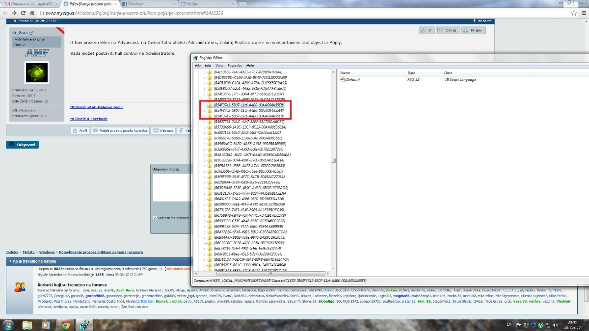Select the {B63DBA5F-523F-4B9C-A43D-65DF1977EAD3} key
589x331 pixels.
click(x=251, y=187)
